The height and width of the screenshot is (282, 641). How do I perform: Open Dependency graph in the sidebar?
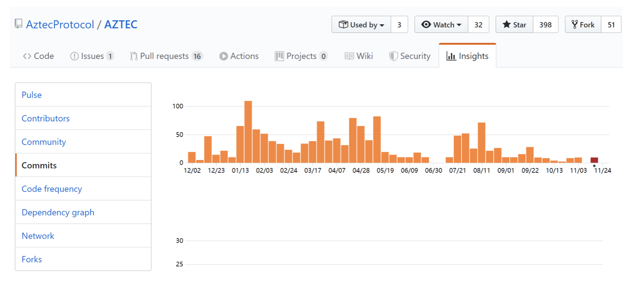point(83,212)
